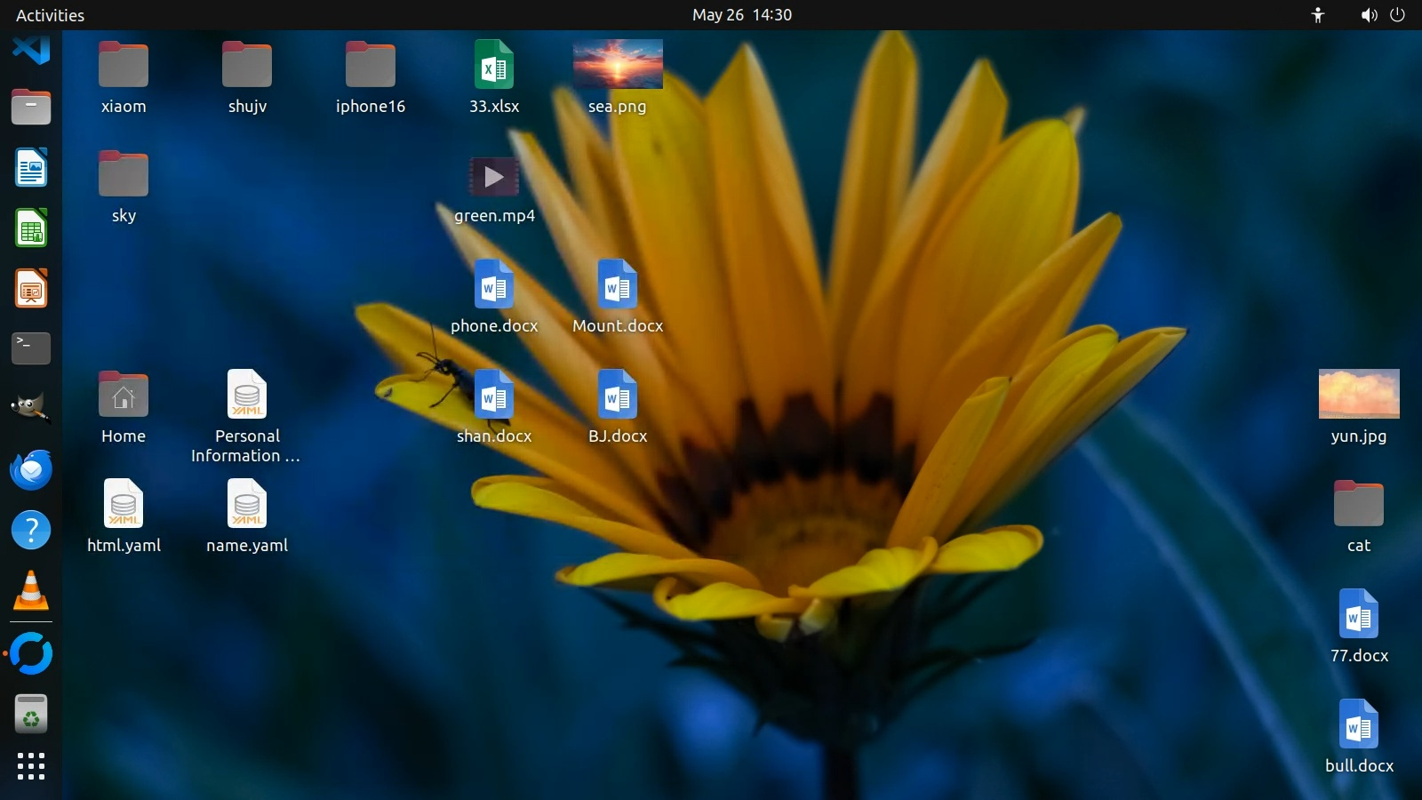Viewport: 1422px width, 800px height.
Task: Open the Terminal from the dock
Action: pos(31,348)
